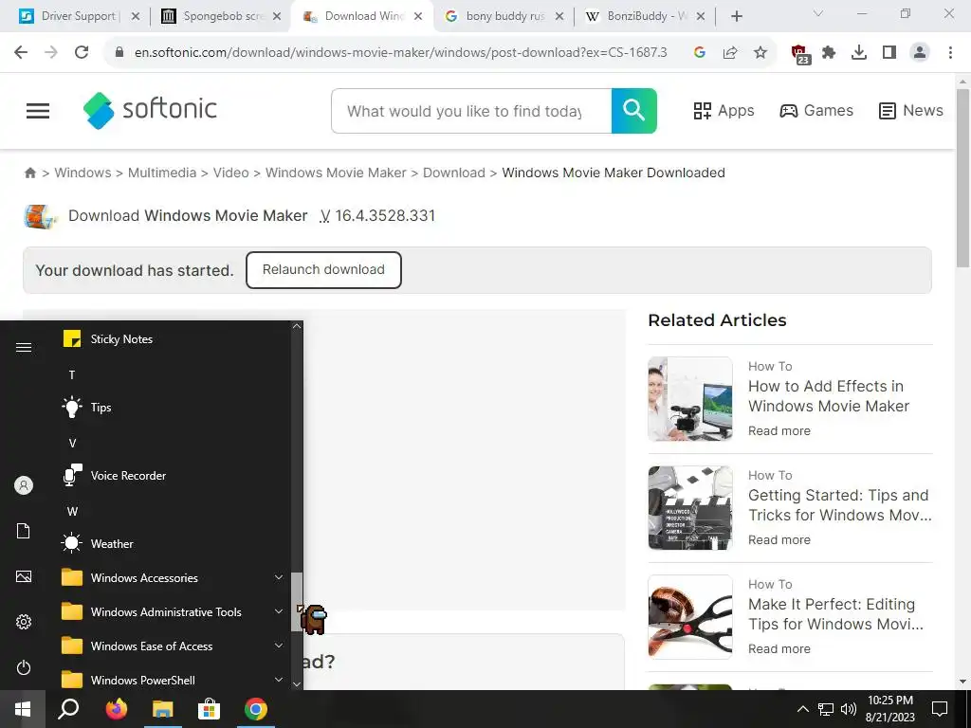
Task: Open taskbar search
Action: click(x=68, y=709)
